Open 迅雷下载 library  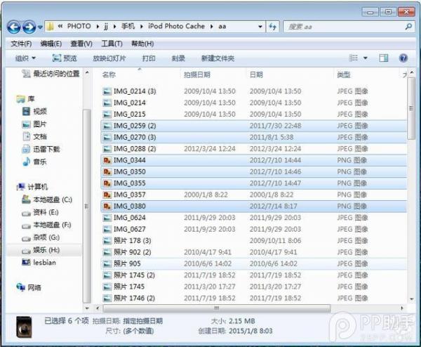point(41,149)
